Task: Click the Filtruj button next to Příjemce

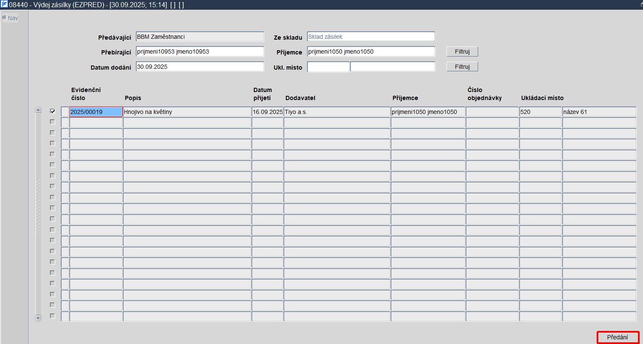Action: coord(462,51)
